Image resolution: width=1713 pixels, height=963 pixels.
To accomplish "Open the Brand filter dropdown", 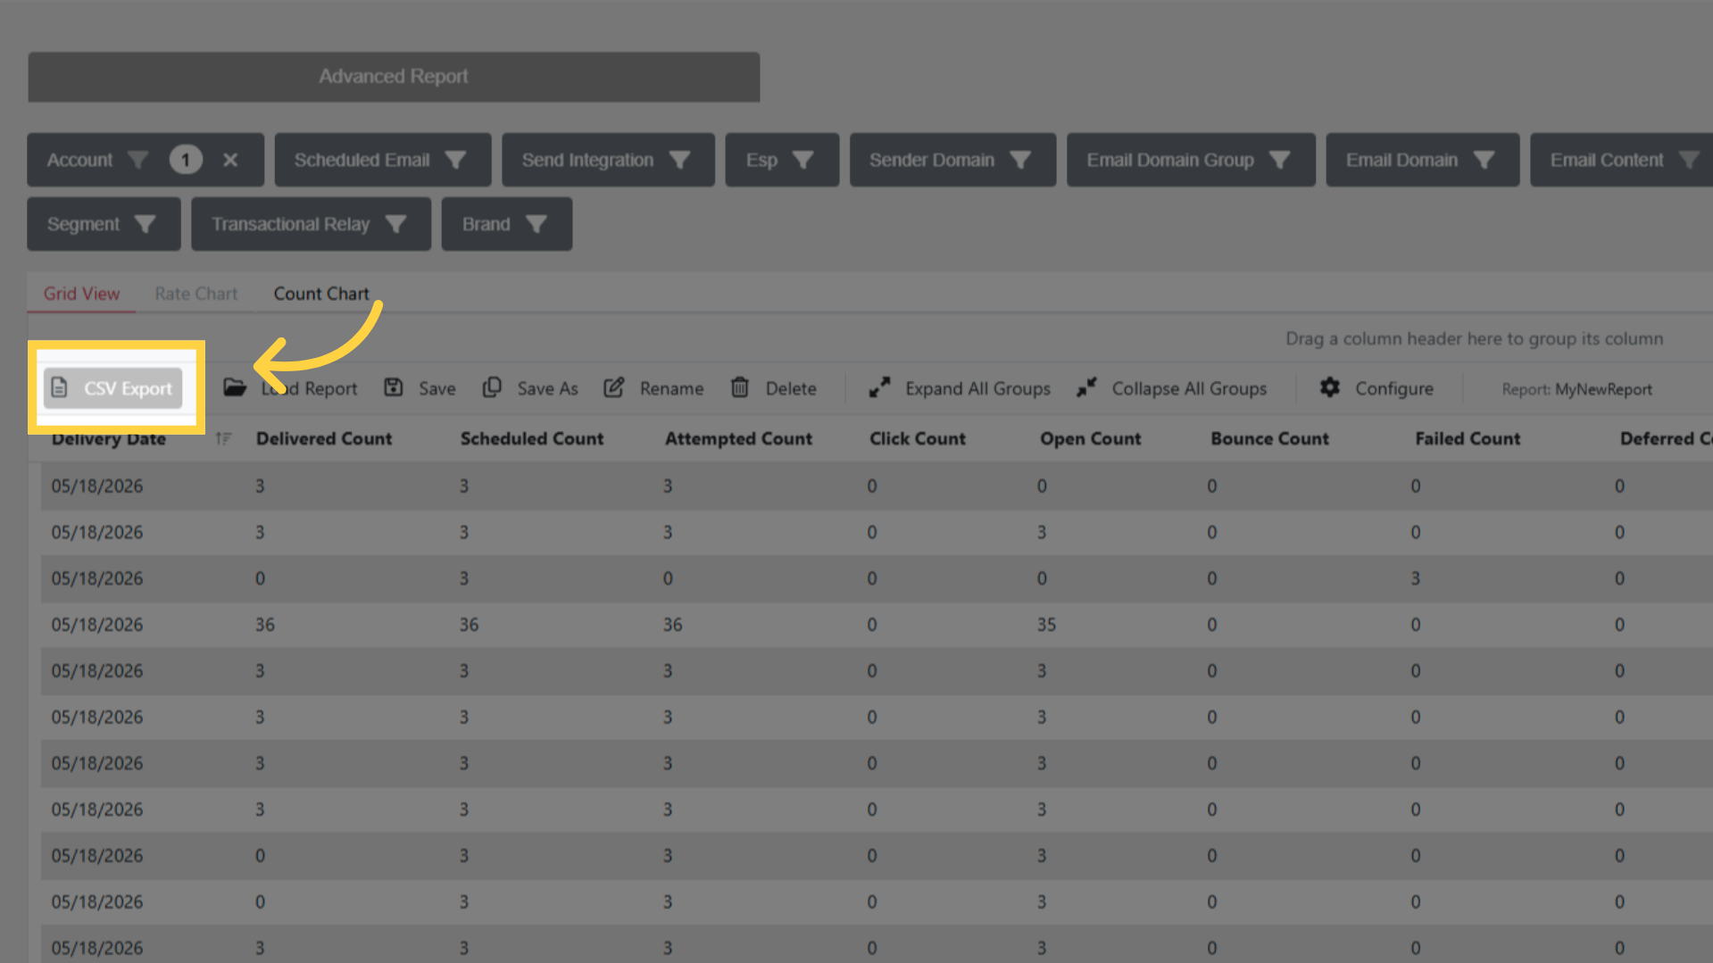I will coord(506,224).
